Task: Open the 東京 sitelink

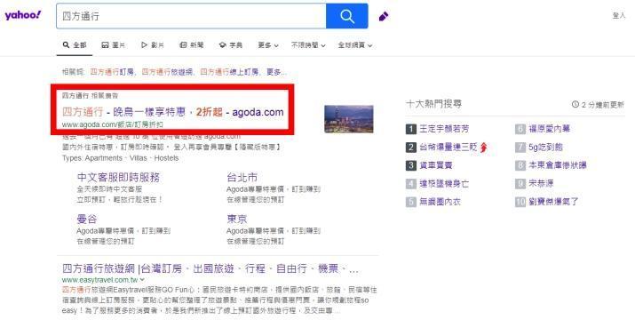Action: tap(237, 219)
